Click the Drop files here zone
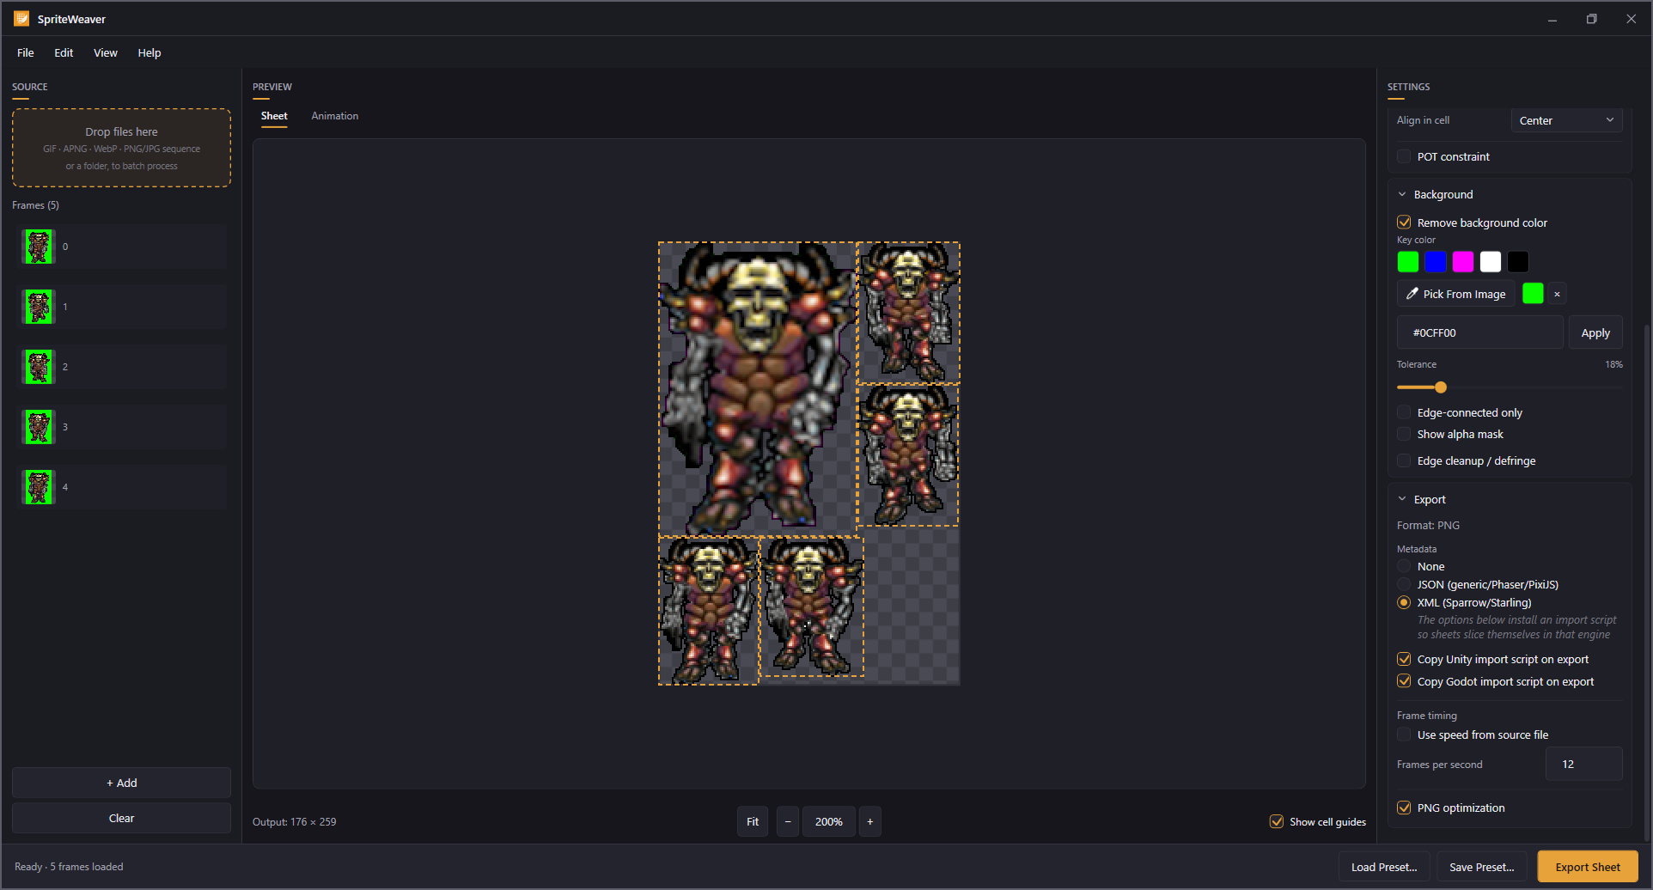Viewport: 1653px width, 890px height. point(122,148)
